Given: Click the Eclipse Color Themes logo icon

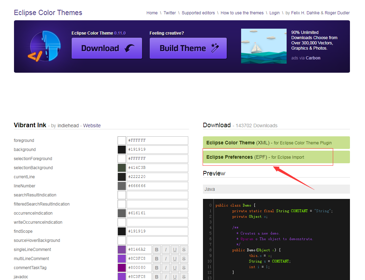Looking at the screenshot, I should [x=44, y=46].
